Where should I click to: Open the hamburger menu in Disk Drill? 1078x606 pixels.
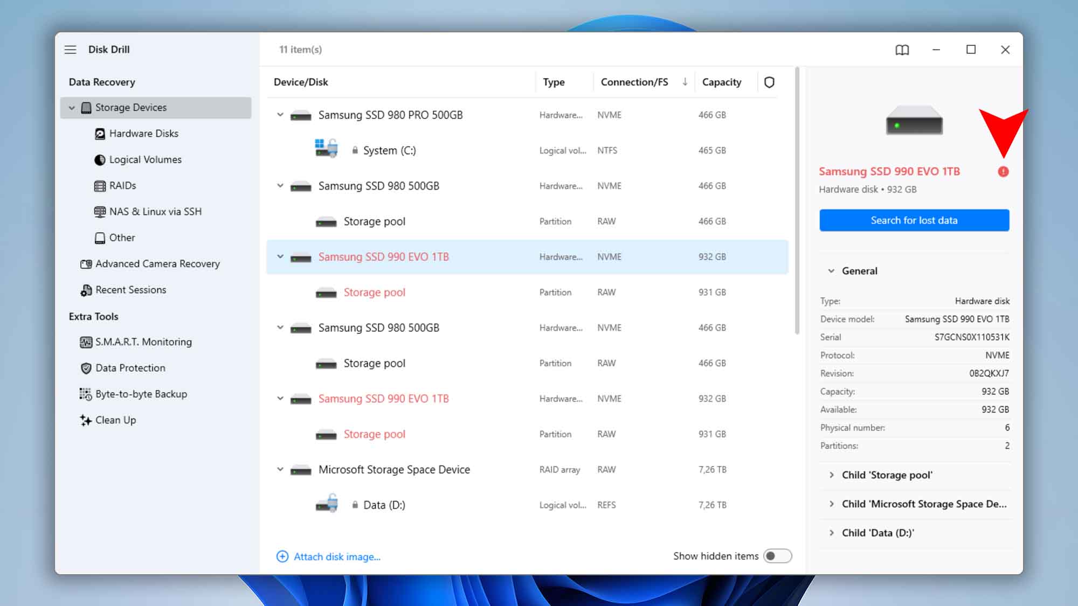coord(70,50)
